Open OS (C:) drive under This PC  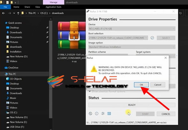[x=13, y=112]
